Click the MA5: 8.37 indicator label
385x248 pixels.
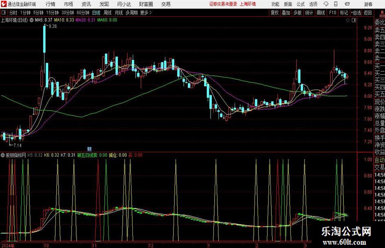coord(44,20)
